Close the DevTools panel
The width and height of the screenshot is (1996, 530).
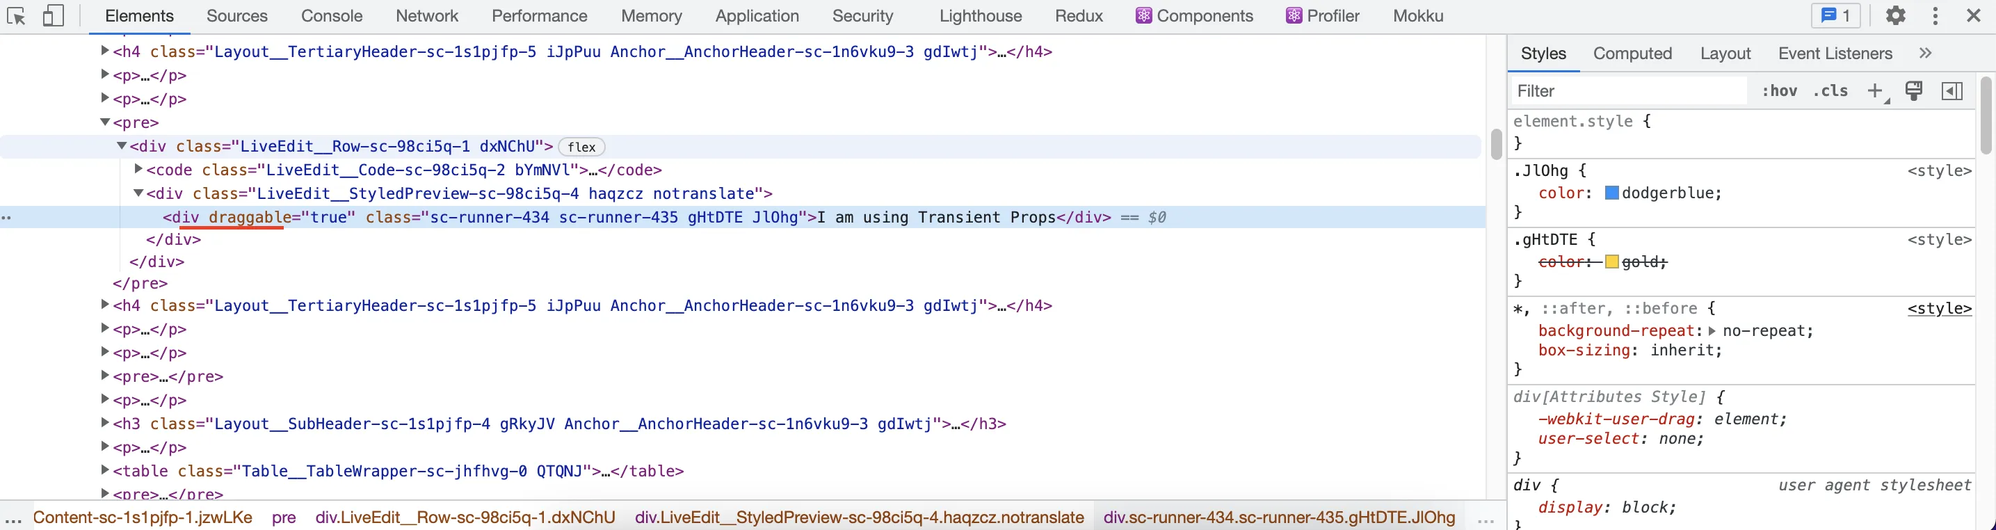pos(1974,15)
